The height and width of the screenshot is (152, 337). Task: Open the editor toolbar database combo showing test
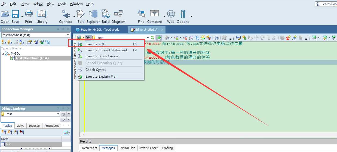[121, 38]
